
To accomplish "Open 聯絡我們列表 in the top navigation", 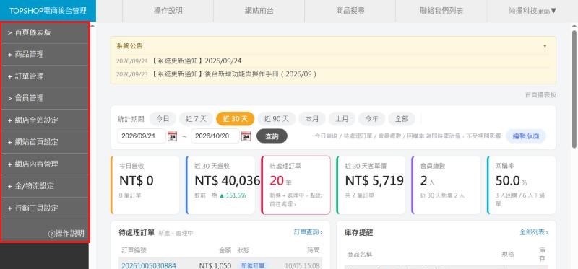I will point(441,11).
